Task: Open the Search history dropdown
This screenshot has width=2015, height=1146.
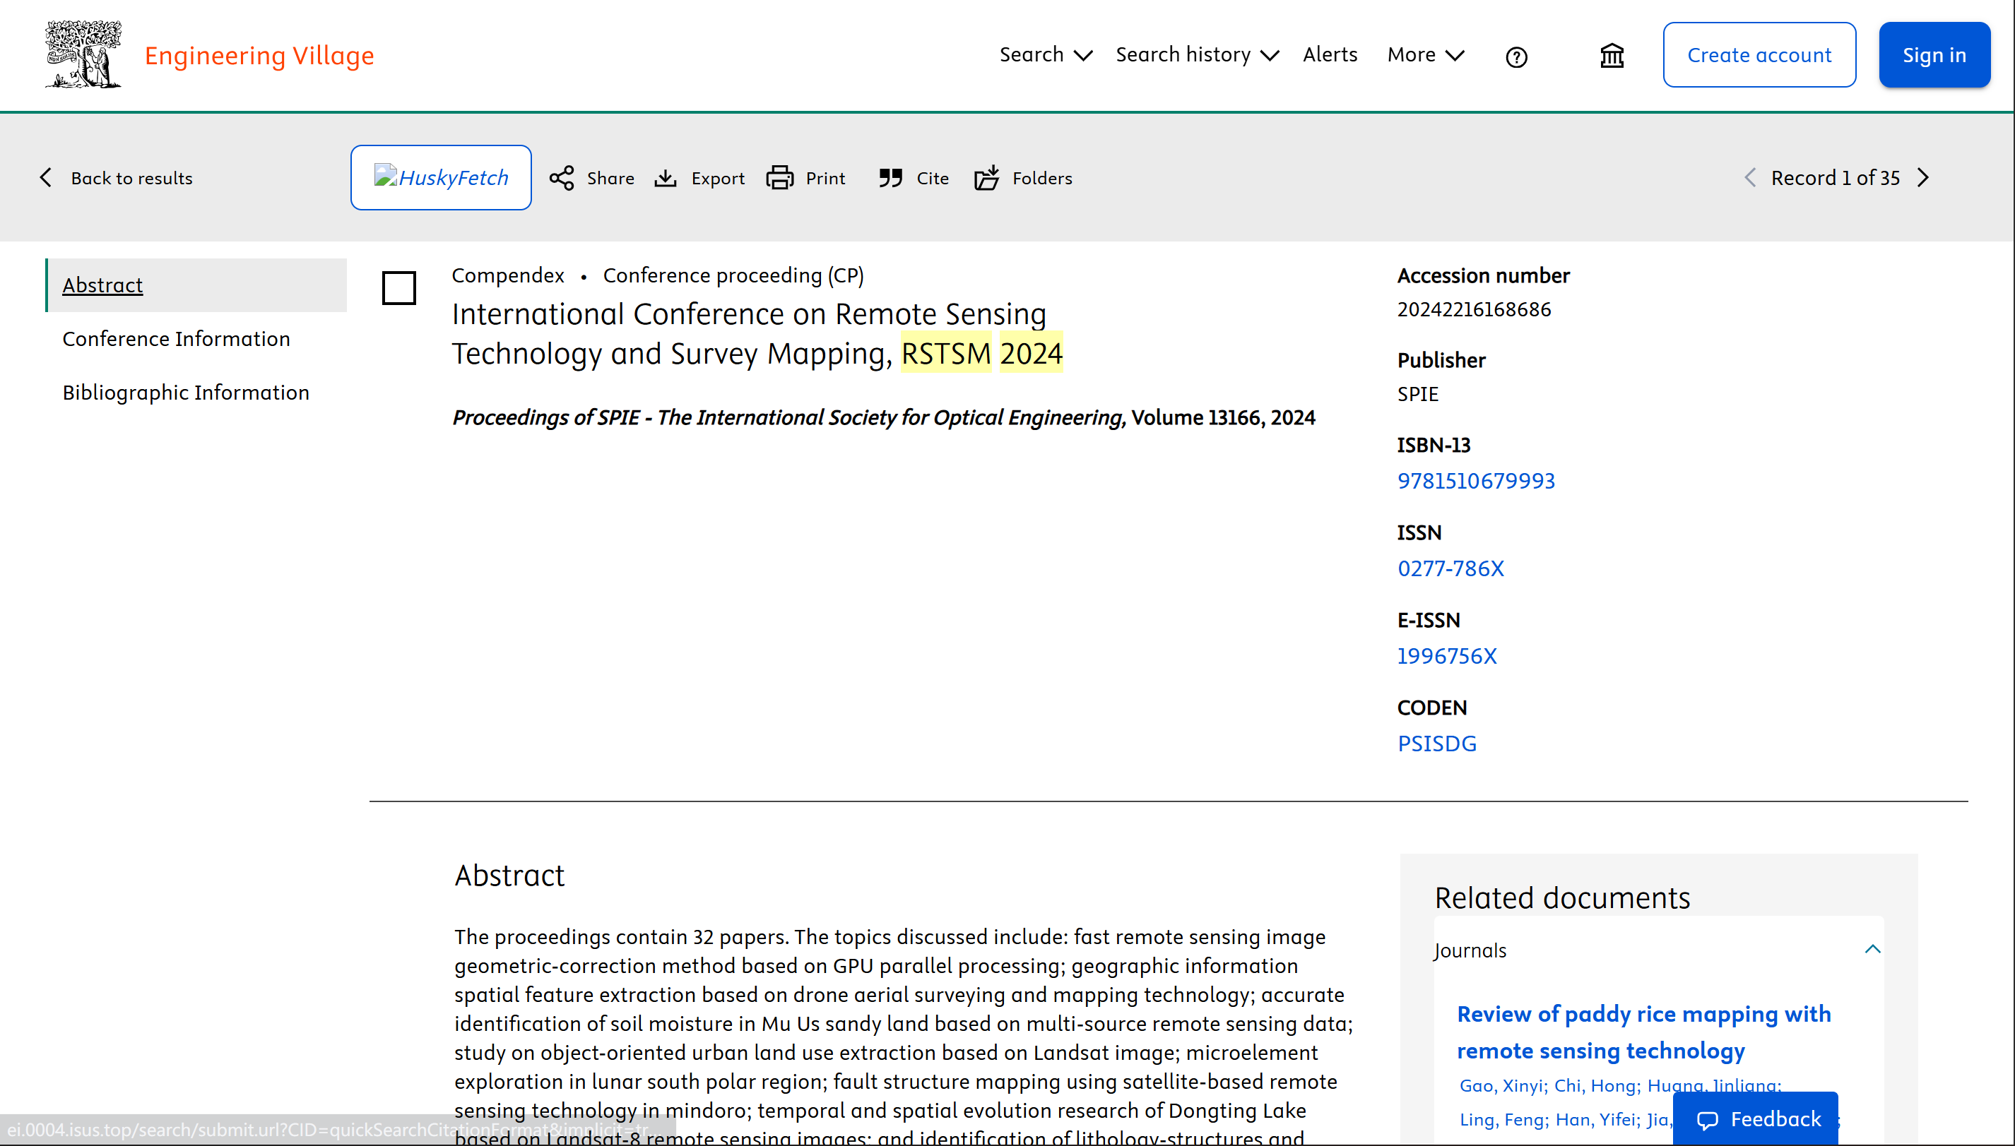Action: 1197,54
